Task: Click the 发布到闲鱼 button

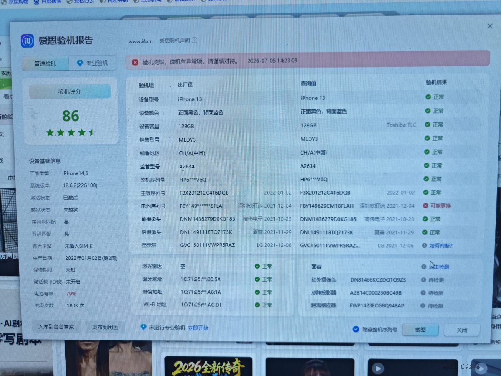Action: pos(105,327)
